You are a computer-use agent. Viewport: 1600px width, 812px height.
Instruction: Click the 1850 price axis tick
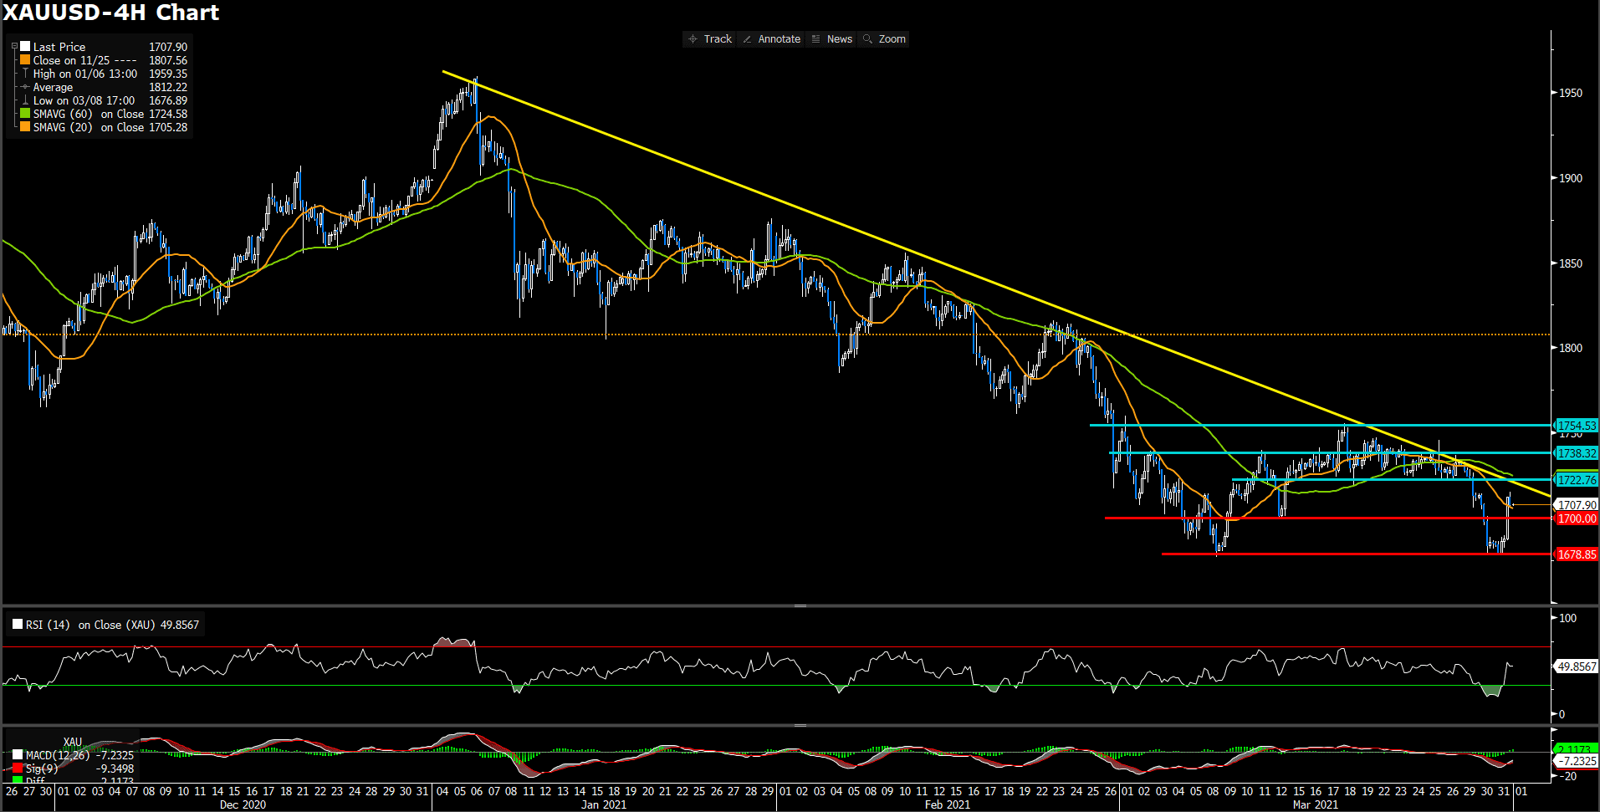pyautogui.click(x=1570, y=263)
